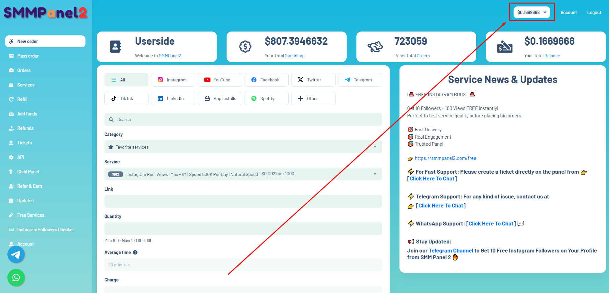Go to Mass order page
The height and width of the screenshot is (293, 609).
pos(28,56)
